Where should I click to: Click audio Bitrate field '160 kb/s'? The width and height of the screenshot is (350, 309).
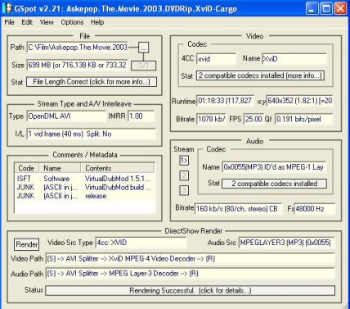pyautogui.click(x=238, y=209)
